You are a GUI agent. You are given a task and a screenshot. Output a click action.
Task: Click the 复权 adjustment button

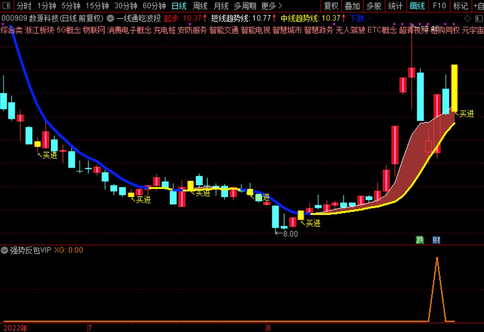(331, 6)
